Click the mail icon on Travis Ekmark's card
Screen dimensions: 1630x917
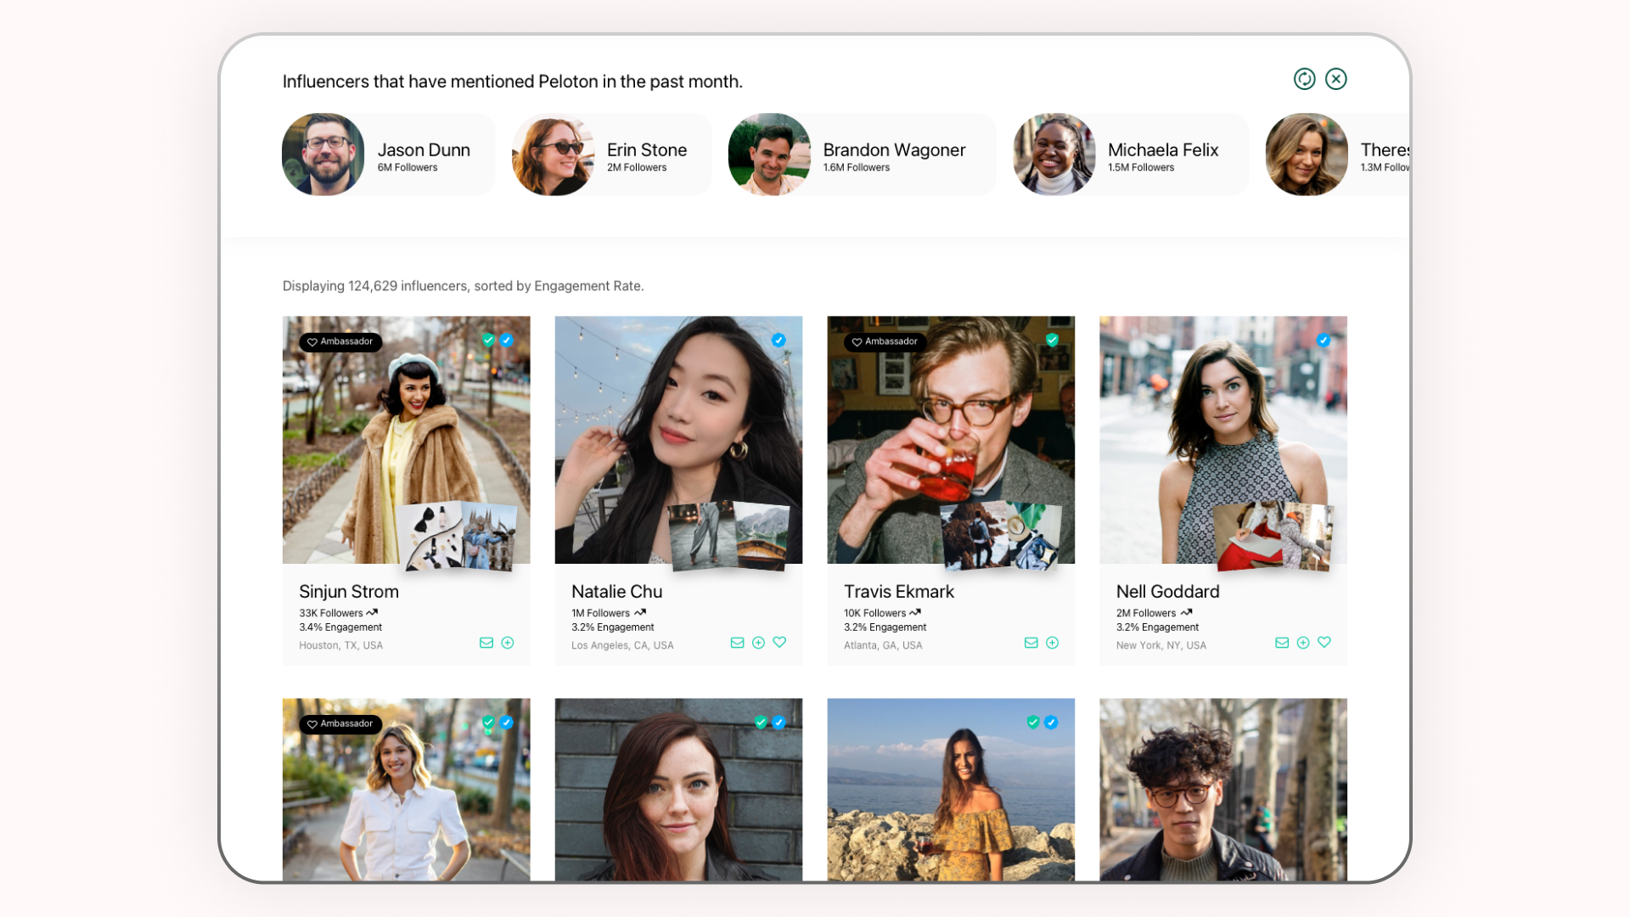point(1031,643)
